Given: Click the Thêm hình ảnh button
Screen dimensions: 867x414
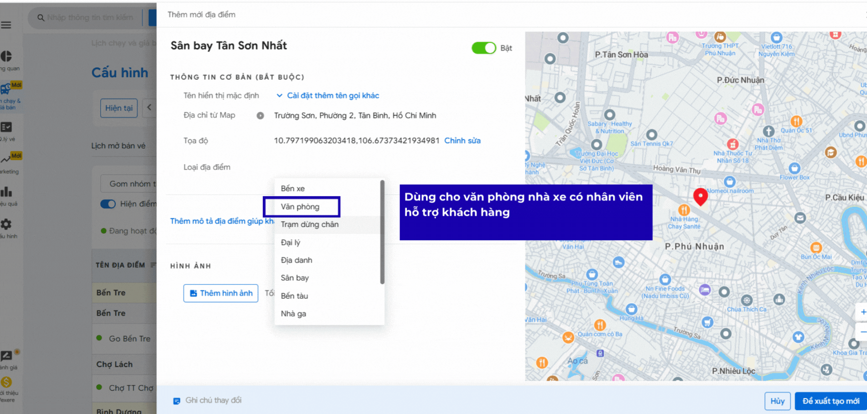Looking at the screenshot, I should coord(221,293).
